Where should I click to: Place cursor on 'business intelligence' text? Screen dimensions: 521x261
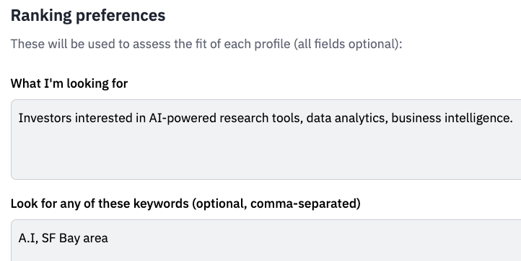pyautogui.click(x=452, y=118)
